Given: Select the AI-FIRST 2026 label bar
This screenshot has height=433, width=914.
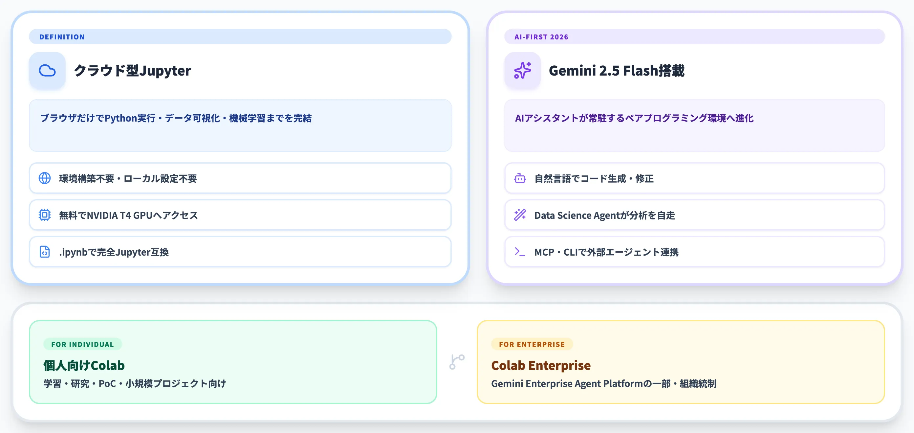Looking at the screenshot, I should tap(694, 36).
